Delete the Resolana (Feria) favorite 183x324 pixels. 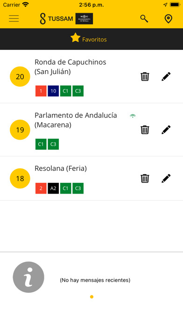click(145, 178)
